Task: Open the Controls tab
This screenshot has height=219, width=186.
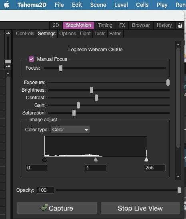Action: (25, 34)
